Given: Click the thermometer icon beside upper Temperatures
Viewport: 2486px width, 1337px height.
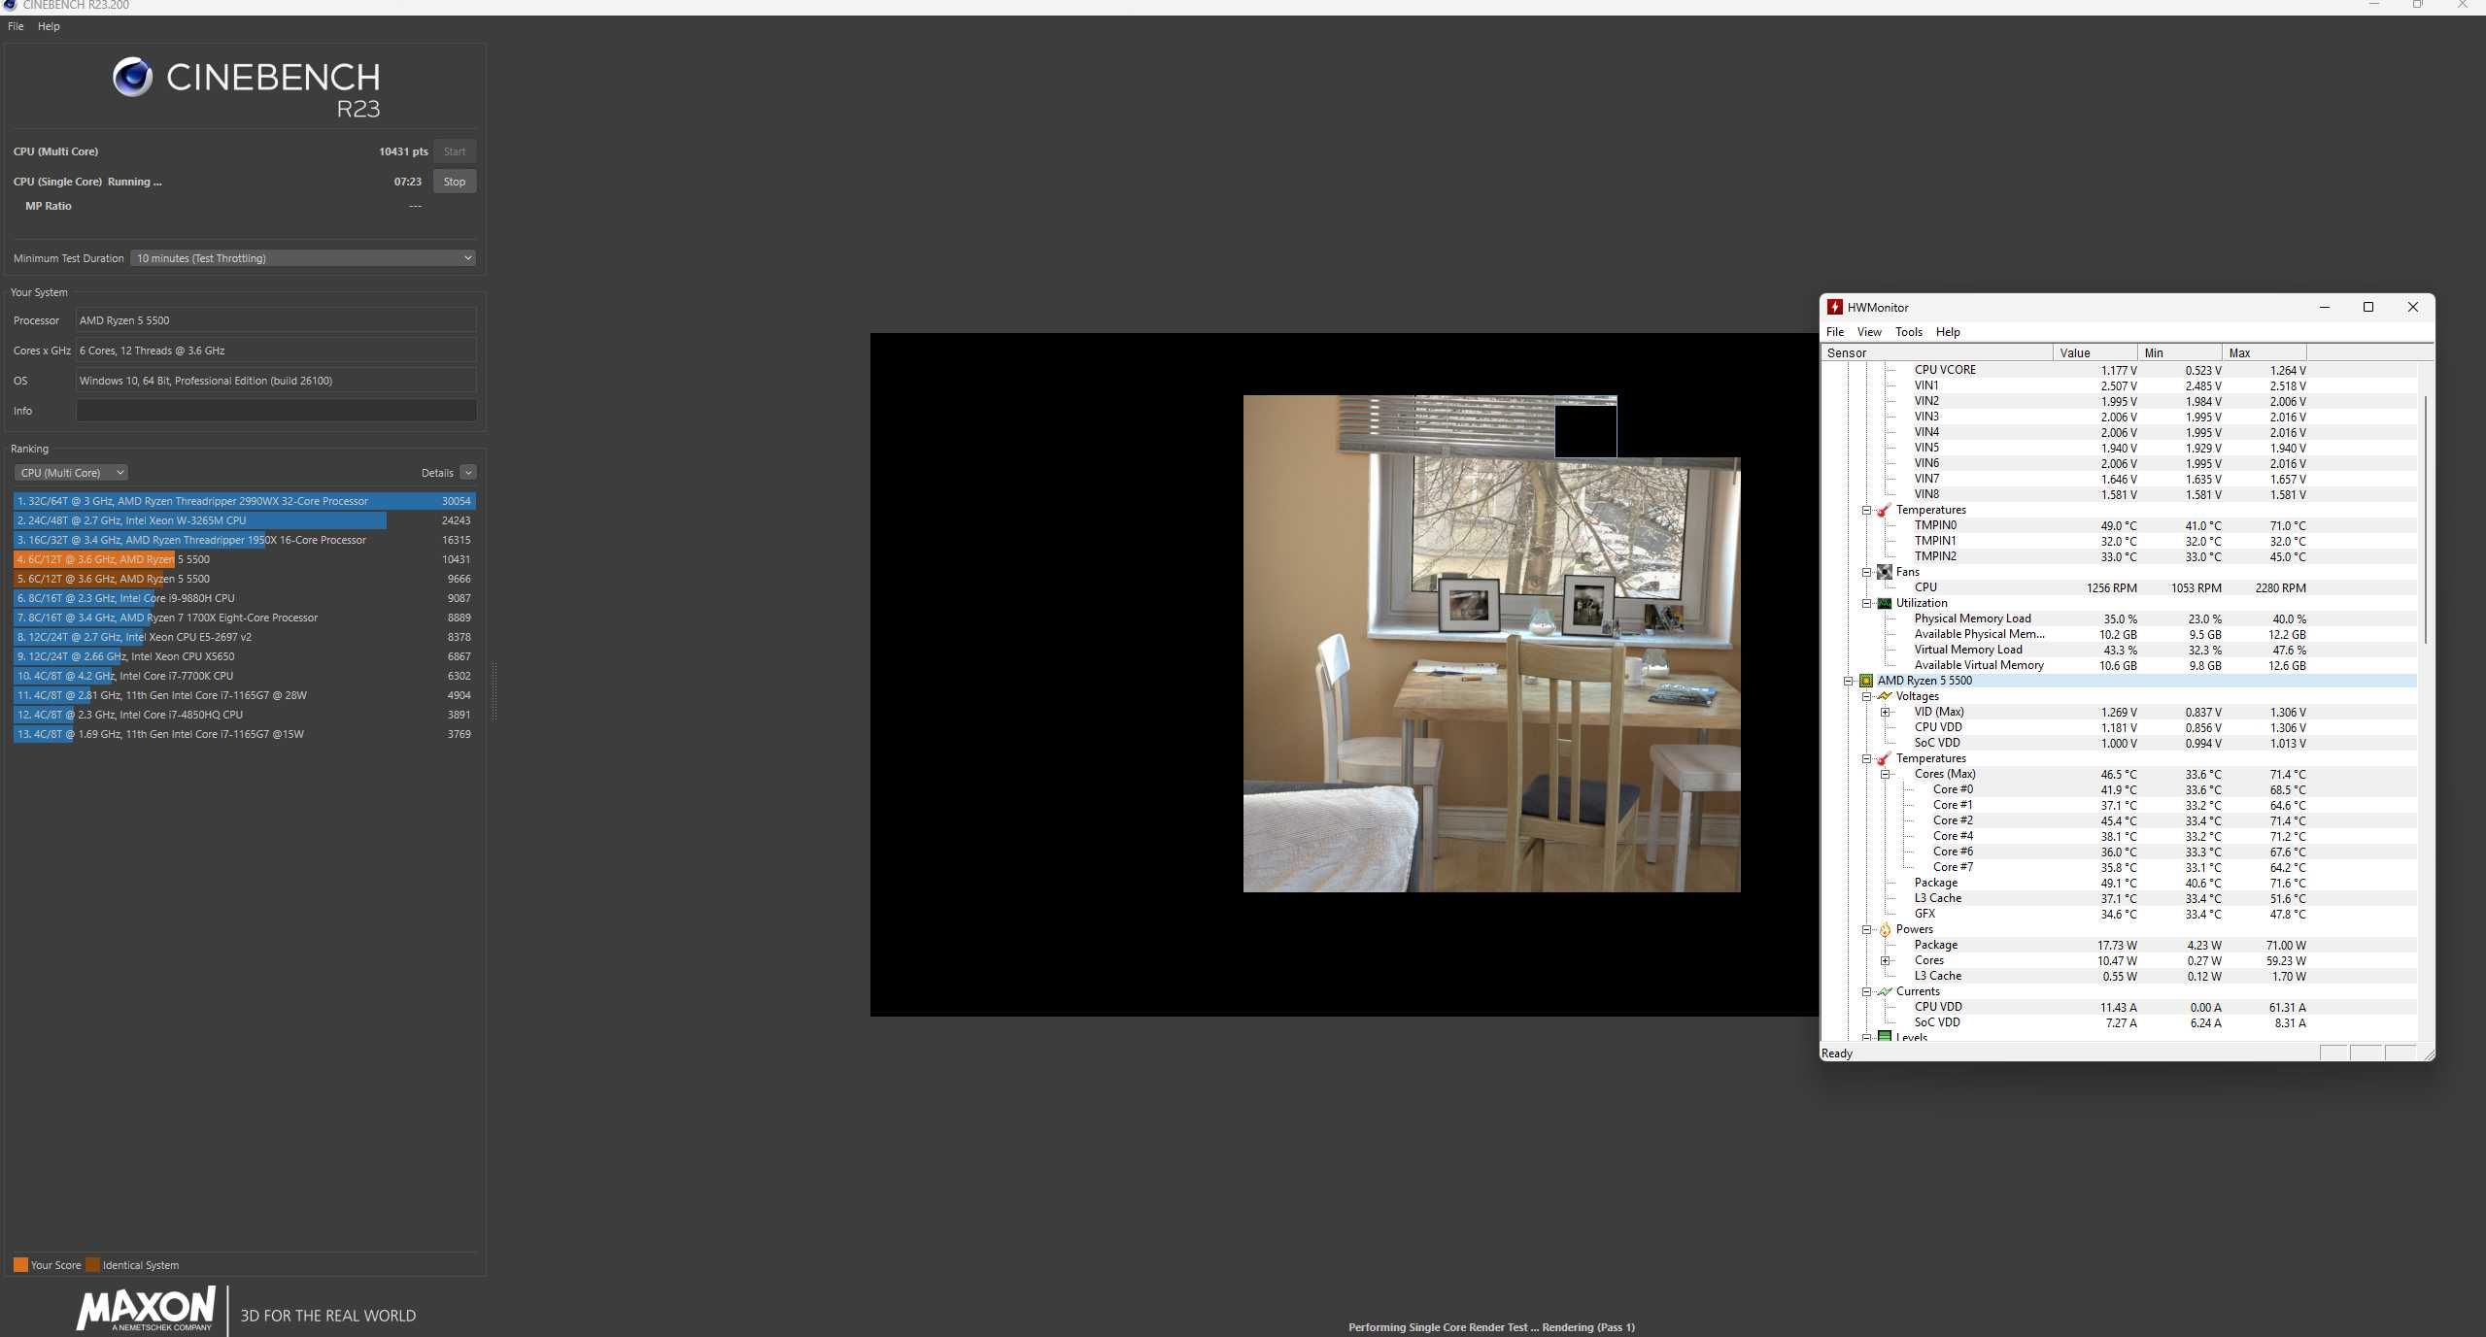Looking at the screenshot, I should (x=1884, y=510).
